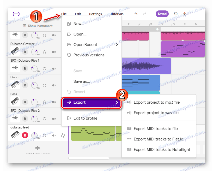This screenshot has width=213, height=171.
Task: Mute the Piano track
Action: point(54,85)
